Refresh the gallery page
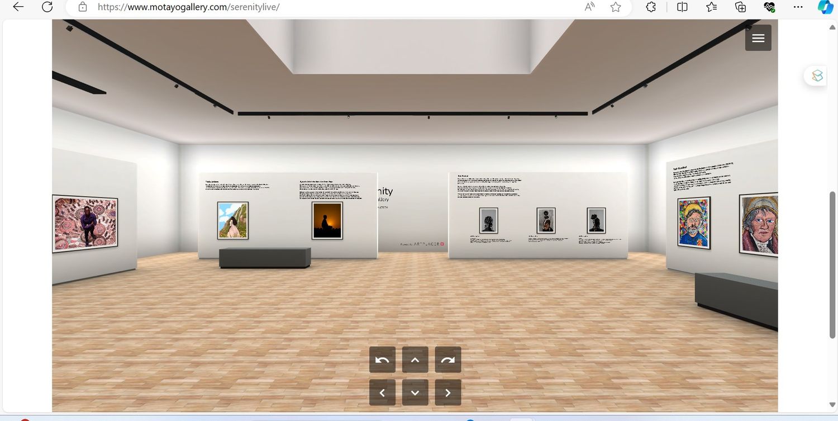Image resolution: width=838 pixels, height=421 pixels. click(x=47, y=7)
